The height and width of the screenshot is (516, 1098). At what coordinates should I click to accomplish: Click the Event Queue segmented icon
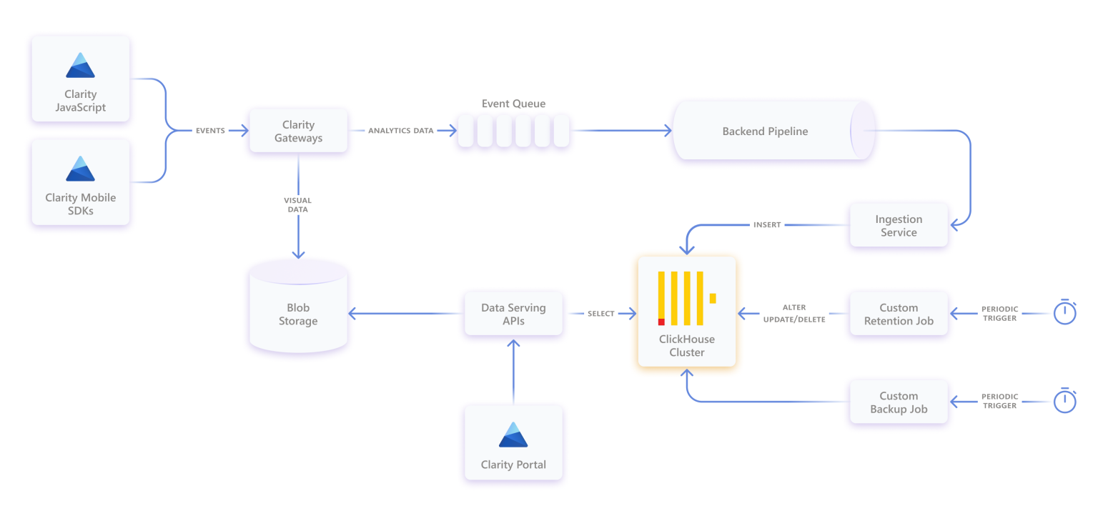[x=513, y=131]
